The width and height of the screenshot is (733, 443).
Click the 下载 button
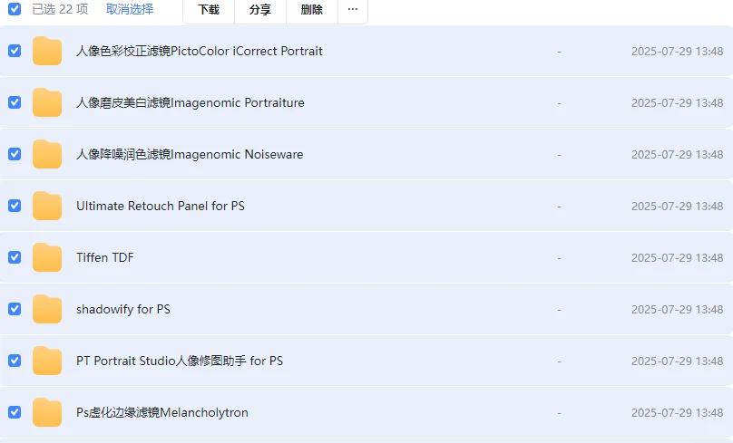point(209,9)
